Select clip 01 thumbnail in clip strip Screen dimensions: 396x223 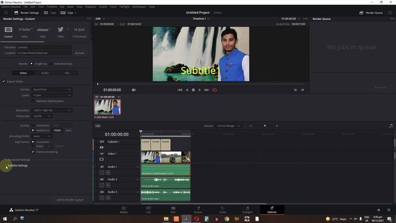click(x=108, y=107)
